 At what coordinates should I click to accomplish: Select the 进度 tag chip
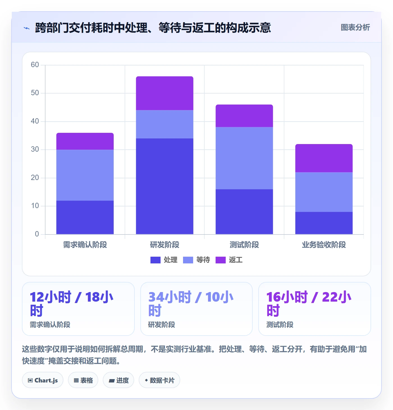coord(118,380)
